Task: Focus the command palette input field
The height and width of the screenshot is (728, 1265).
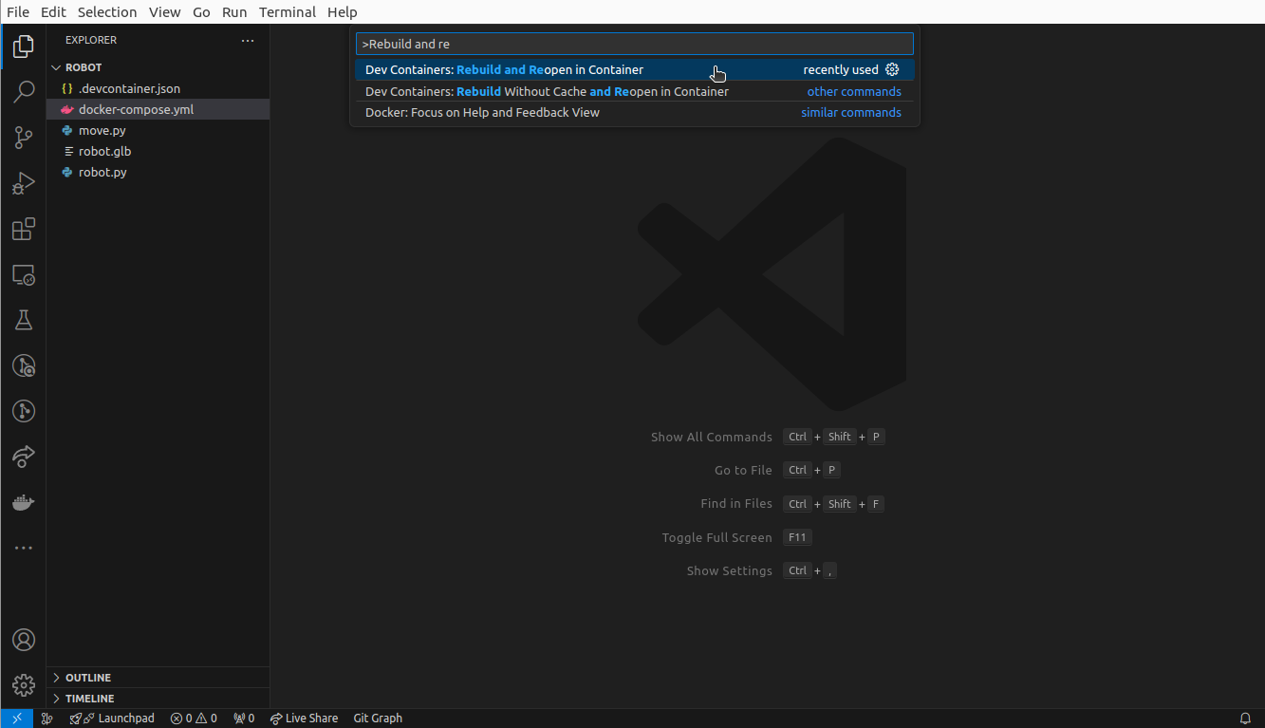Action: (634, 44)
